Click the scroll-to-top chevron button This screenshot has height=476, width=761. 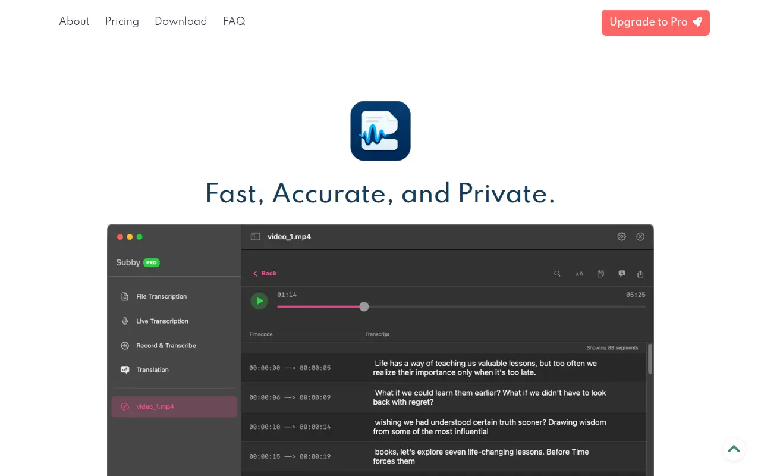pyautogui.click(x=734, y=449)
